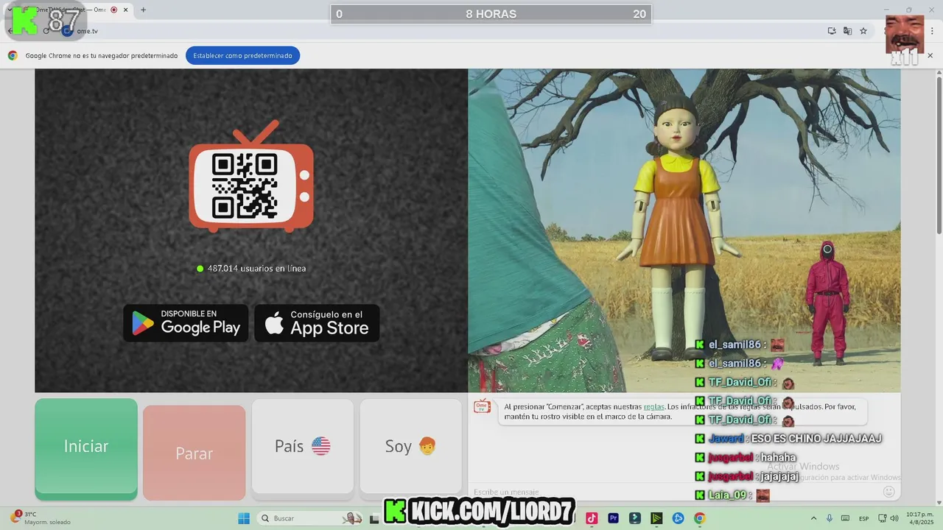Follow the reglas link in chat notice
The image size is (943, 530).
(x=653, y=406)
